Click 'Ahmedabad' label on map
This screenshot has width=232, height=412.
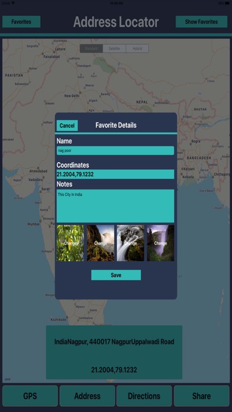click(38, 171)
